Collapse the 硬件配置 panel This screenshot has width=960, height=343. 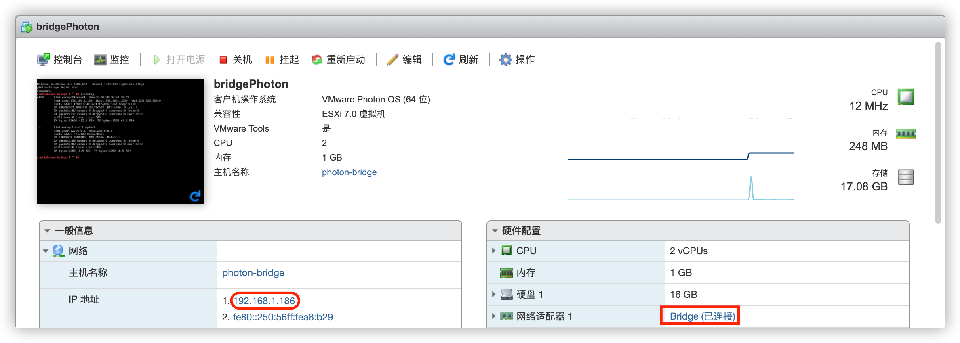495,231
